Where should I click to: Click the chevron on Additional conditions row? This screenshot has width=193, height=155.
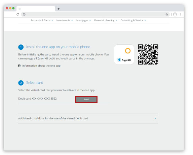pyautogui.click(x=155, y=118)
